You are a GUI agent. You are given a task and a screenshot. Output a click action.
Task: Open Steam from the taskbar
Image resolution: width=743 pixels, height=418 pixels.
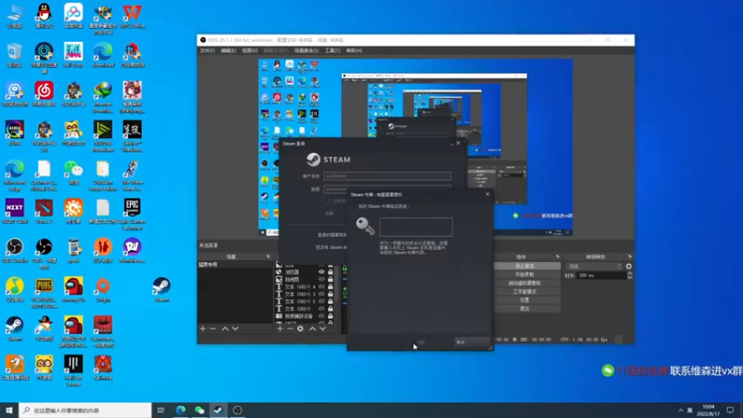click(218, 410)
